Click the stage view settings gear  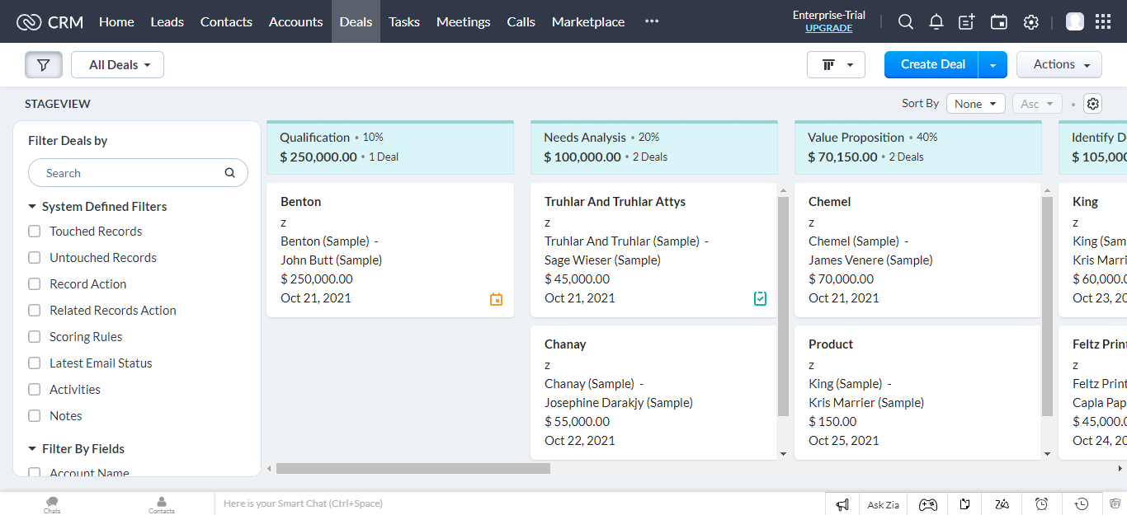[x=1092, y=104]
